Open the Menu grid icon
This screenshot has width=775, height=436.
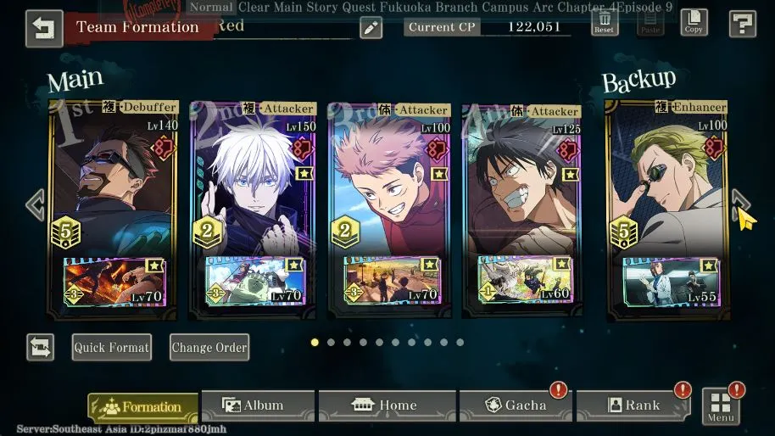pos(721,405)
